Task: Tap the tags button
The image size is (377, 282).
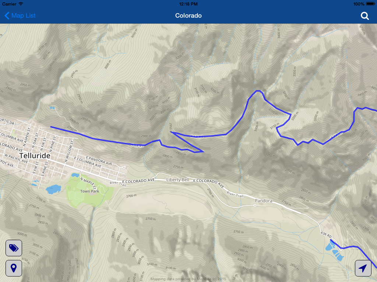Action: pyautogui.click(x=14, y=248)
